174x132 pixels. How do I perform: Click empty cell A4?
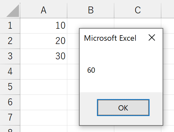(x=44, y=72)
